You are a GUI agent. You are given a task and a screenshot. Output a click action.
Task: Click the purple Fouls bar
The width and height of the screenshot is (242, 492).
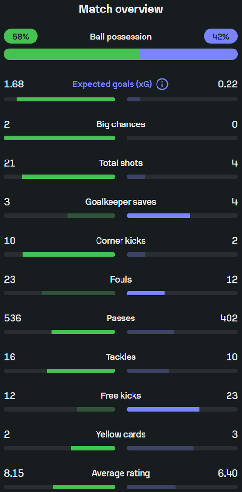tap(145, 293)
